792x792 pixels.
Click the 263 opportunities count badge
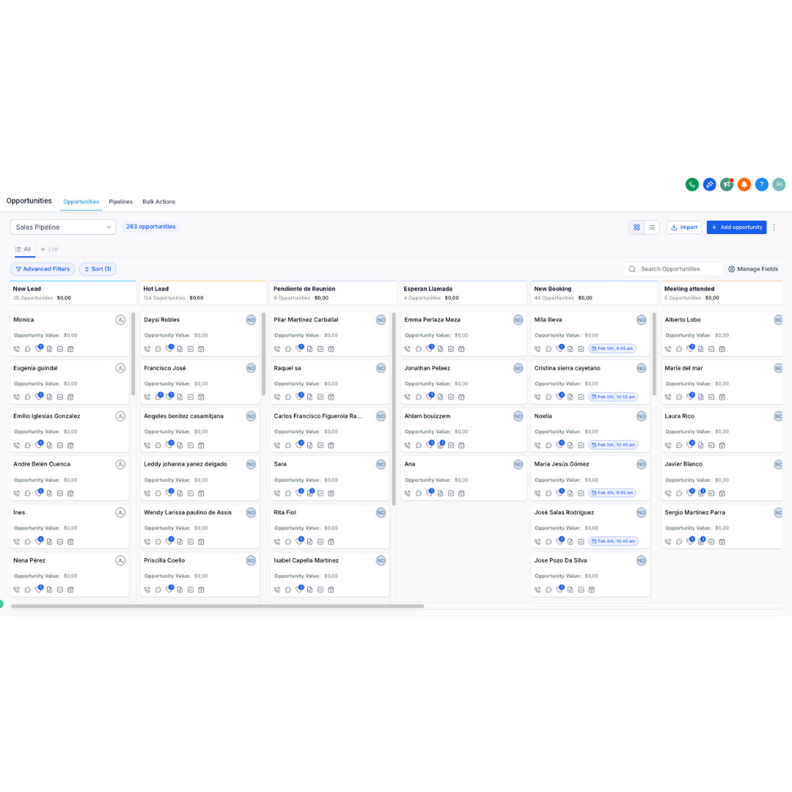151,227
